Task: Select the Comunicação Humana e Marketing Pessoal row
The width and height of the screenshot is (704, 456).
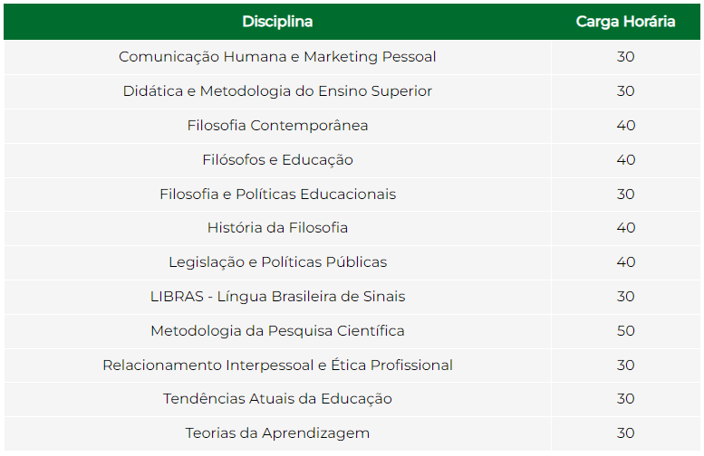Action: tap(352, 57)
